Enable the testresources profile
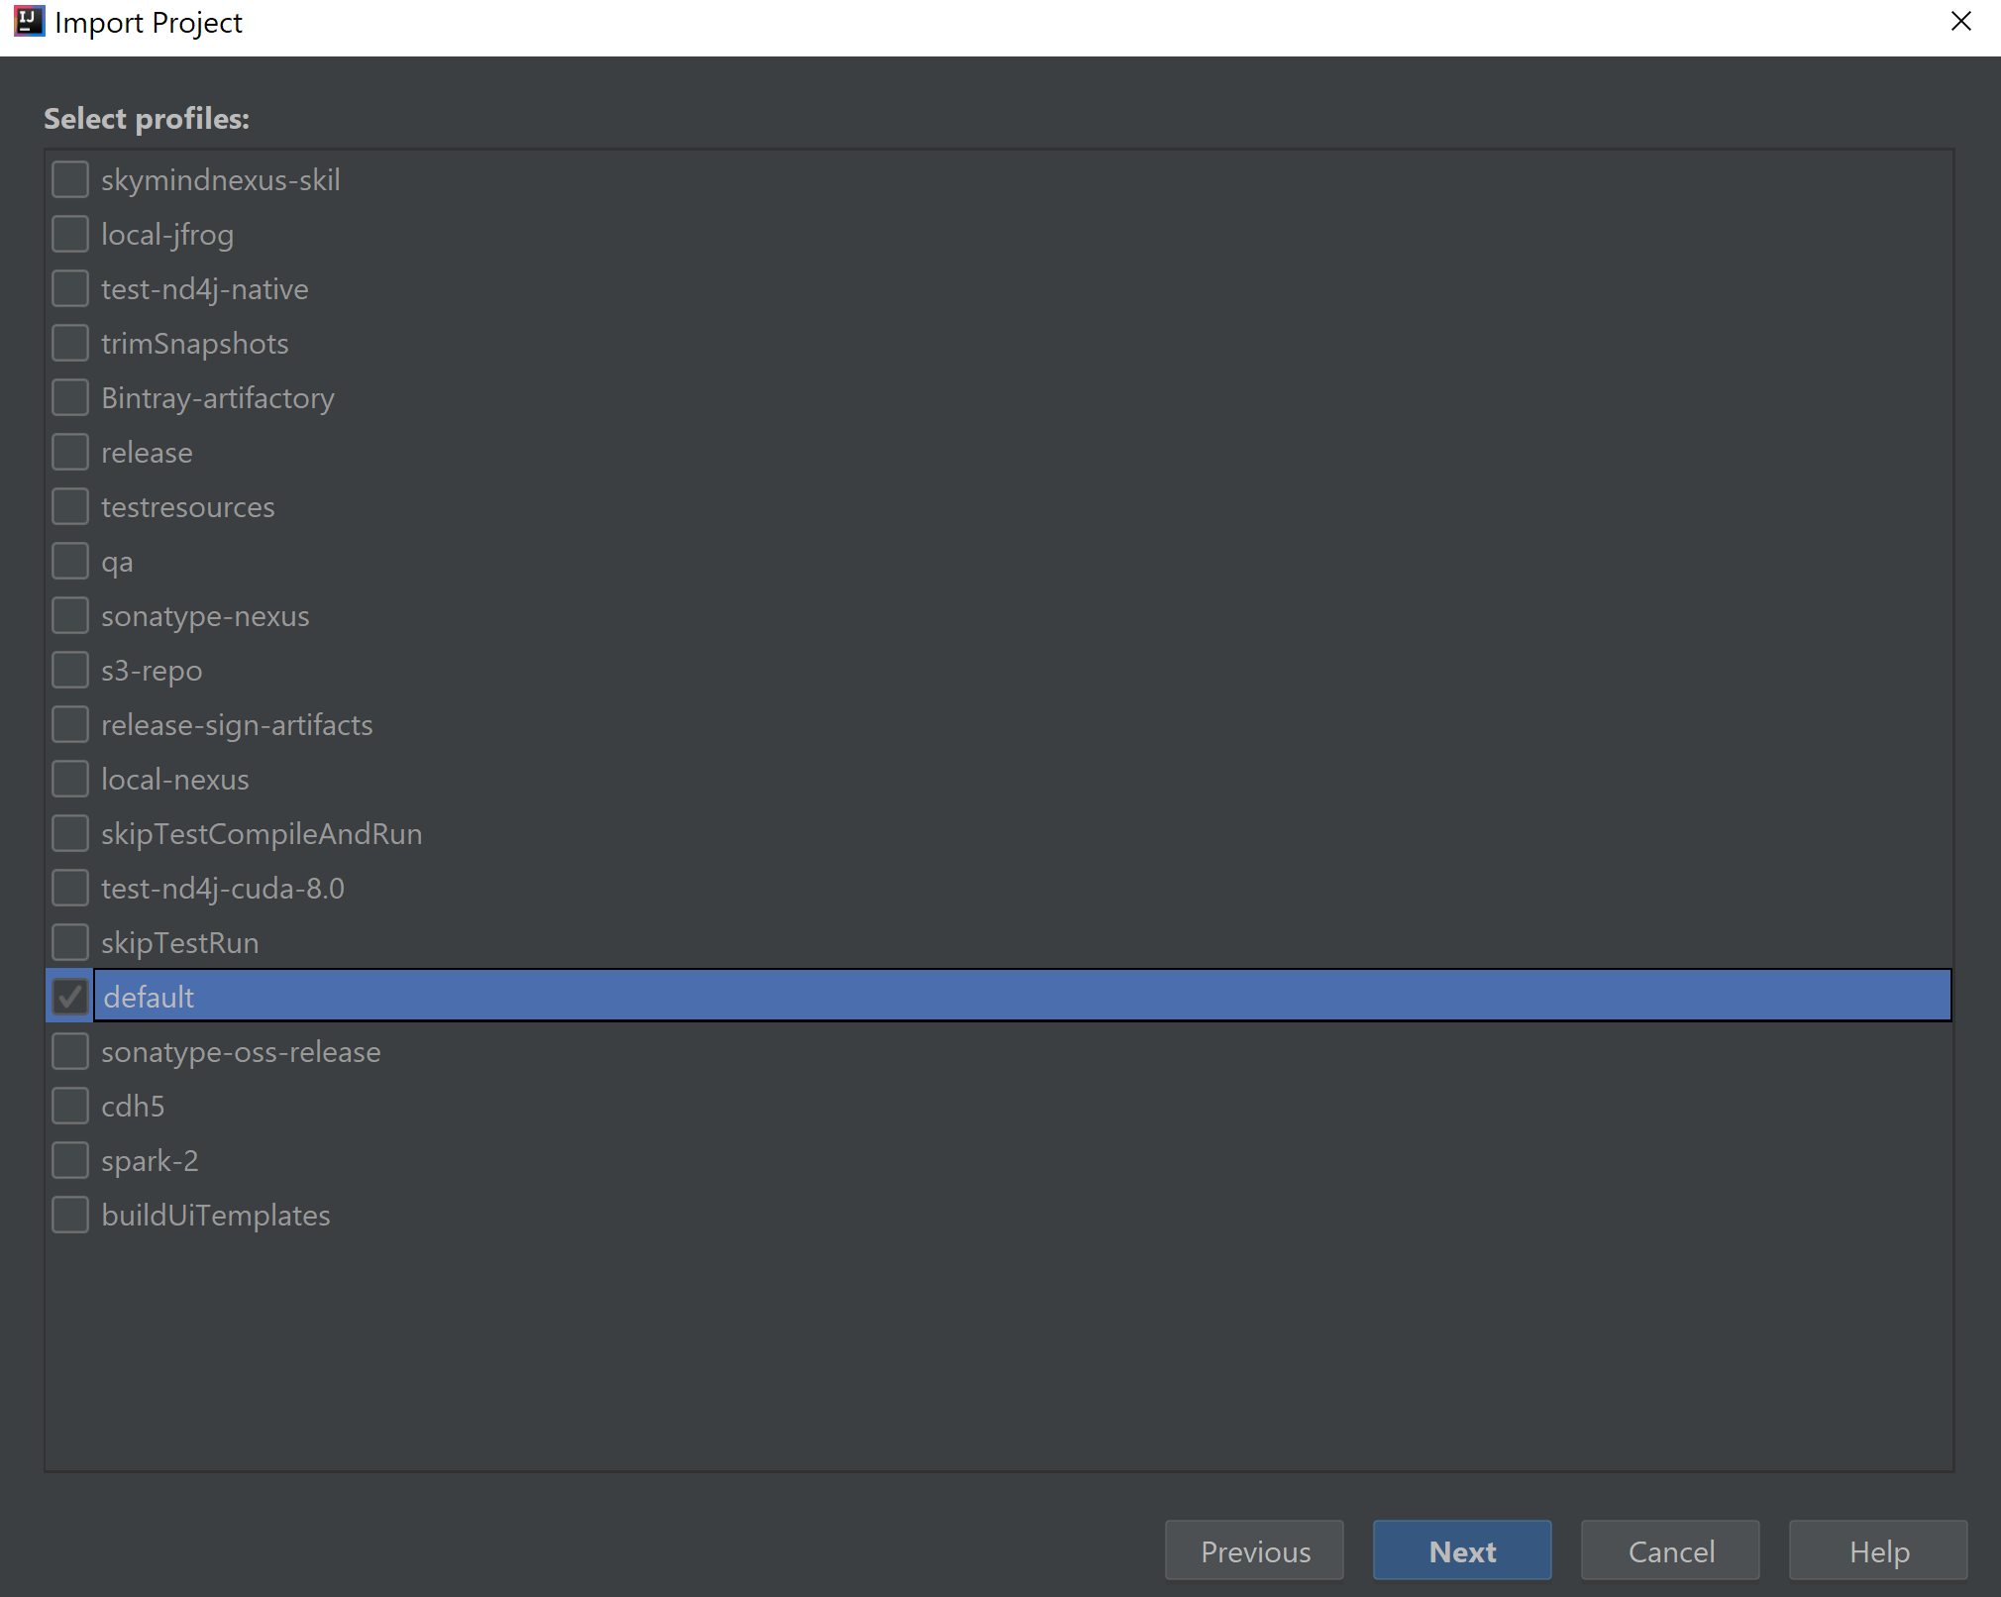Viewport: 2001px width, 1597px height. (x=70, y=507)
